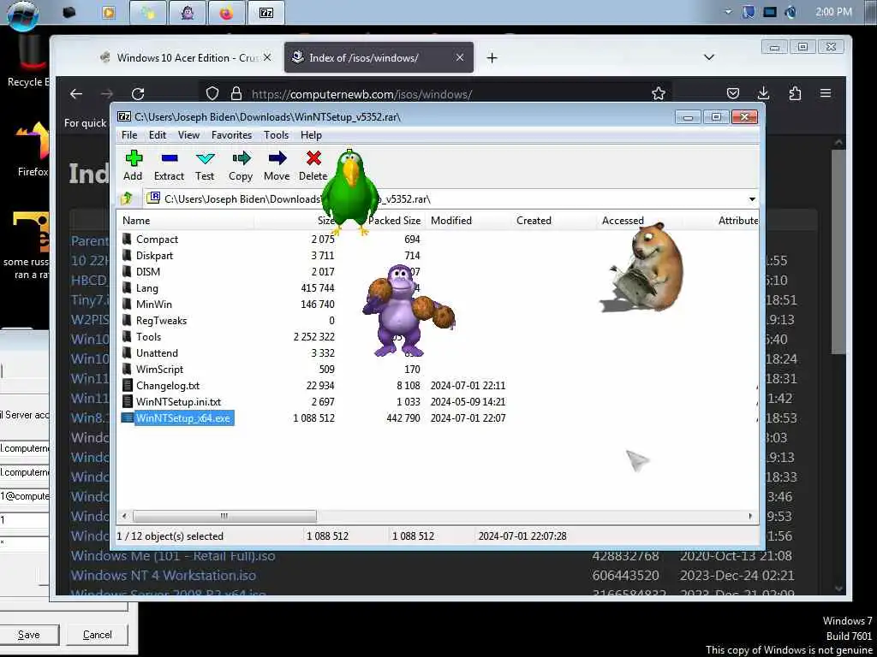Screen dimensions: 877x657
Task: Select the Tools folder
Action: tap(148, 336)
